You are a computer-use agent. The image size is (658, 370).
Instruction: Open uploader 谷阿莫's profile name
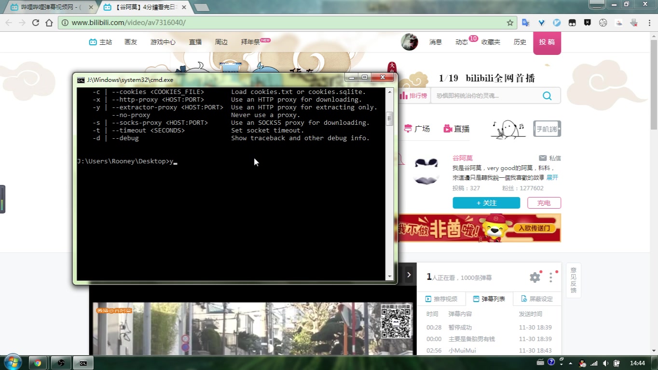(463, 158)
